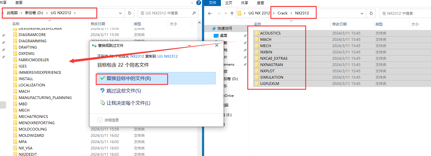Expand the ribbon chevron in left window
The width and height of the screenshot is (431, 156).
[192, 3]
